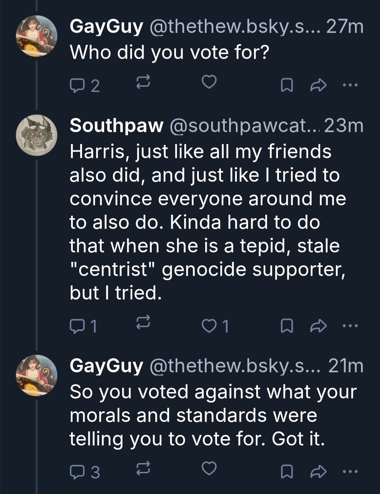Share Southpaw's Harris post

tap(318, 326)
